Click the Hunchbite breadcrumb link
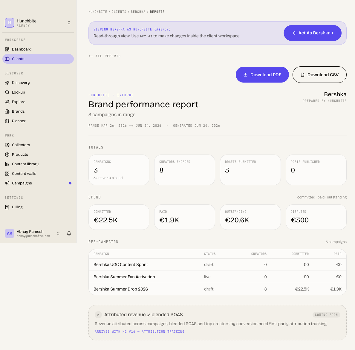Image resolution: width=355 pixels, height=350 pixels. pos(98,12)
